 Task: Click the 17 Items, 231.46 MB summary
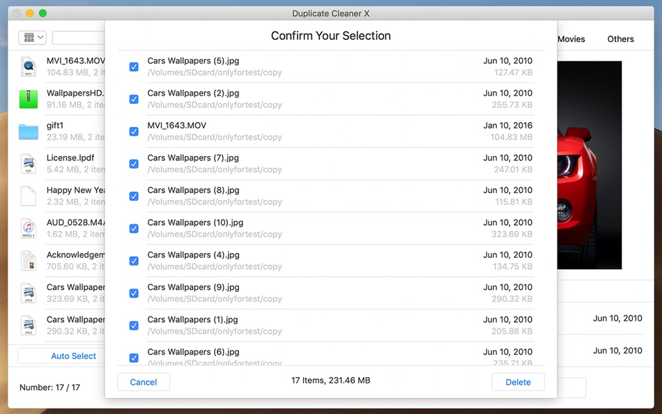(330, 381)
